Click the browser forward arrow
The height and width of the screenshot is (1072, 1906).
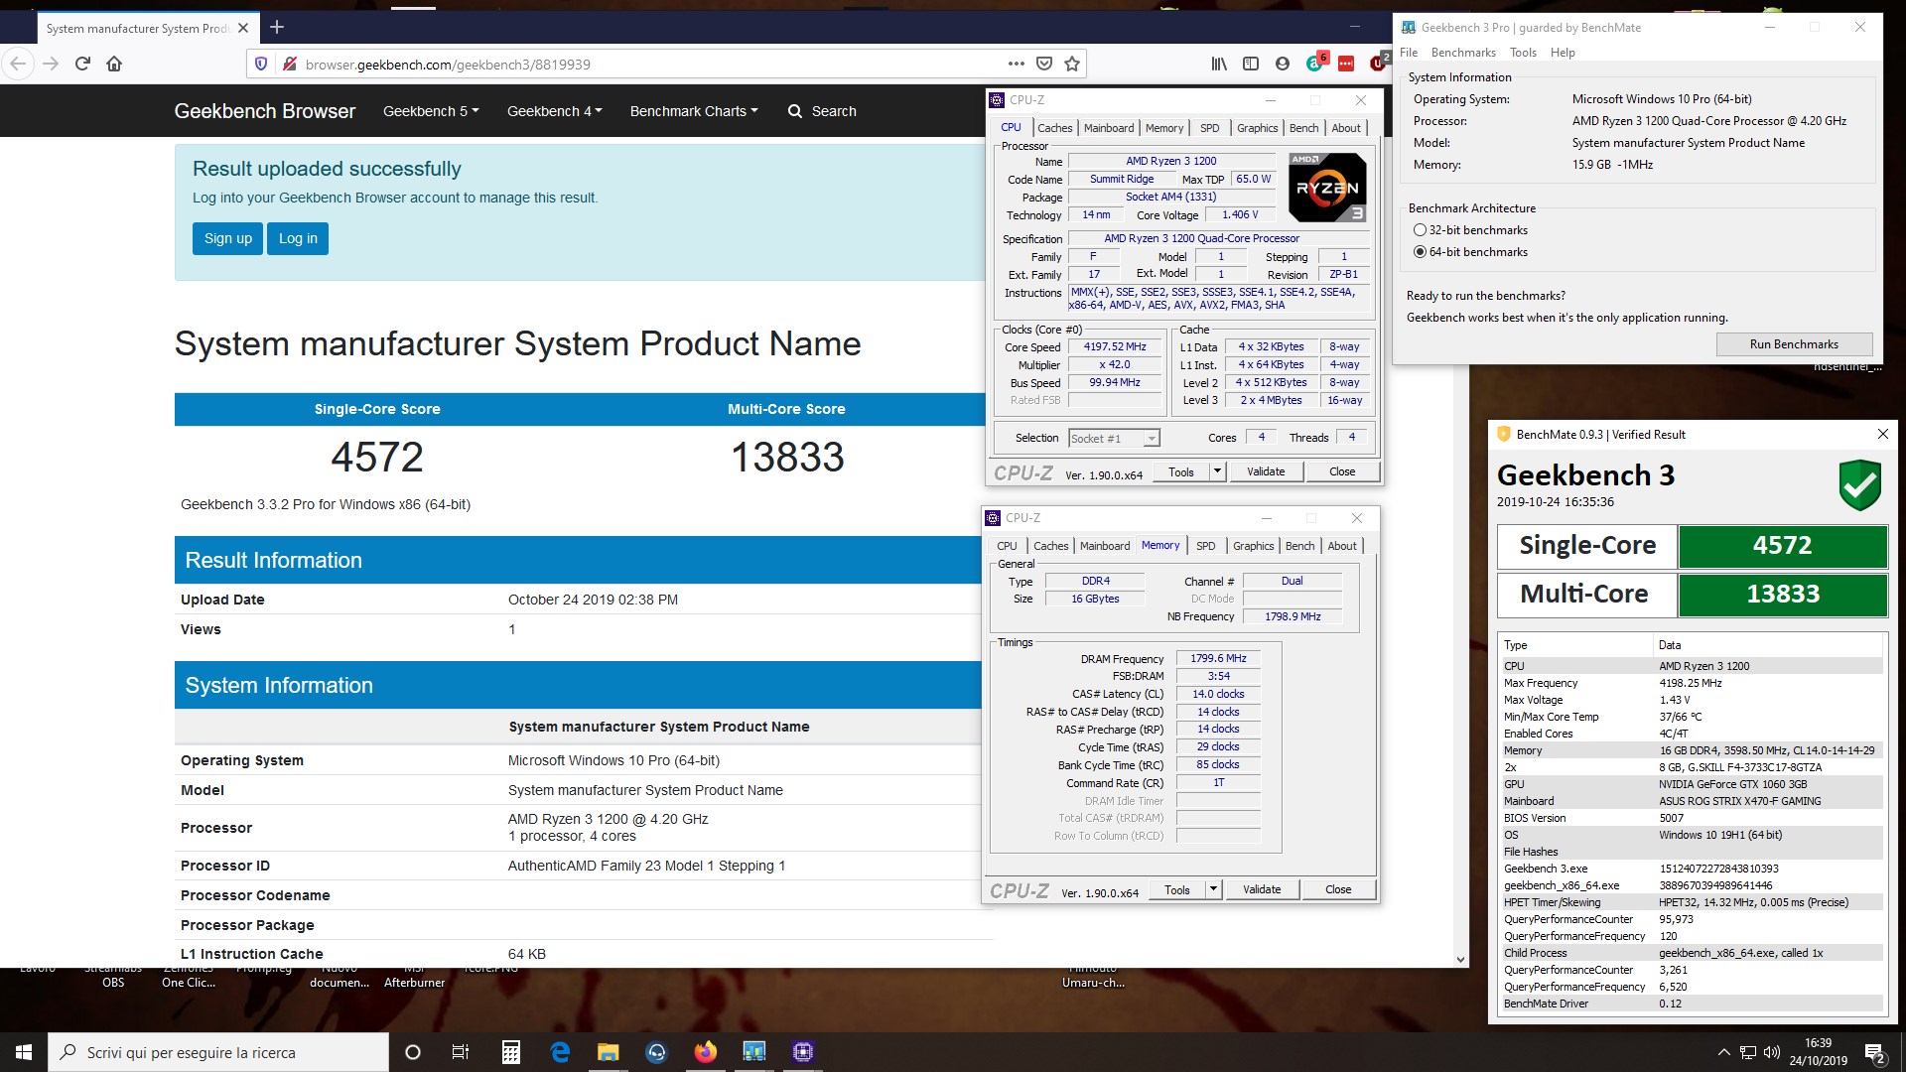(x=51, y=64)
